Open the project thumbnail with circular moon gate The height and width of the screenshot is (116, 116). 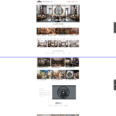click(x=72, y=74)
